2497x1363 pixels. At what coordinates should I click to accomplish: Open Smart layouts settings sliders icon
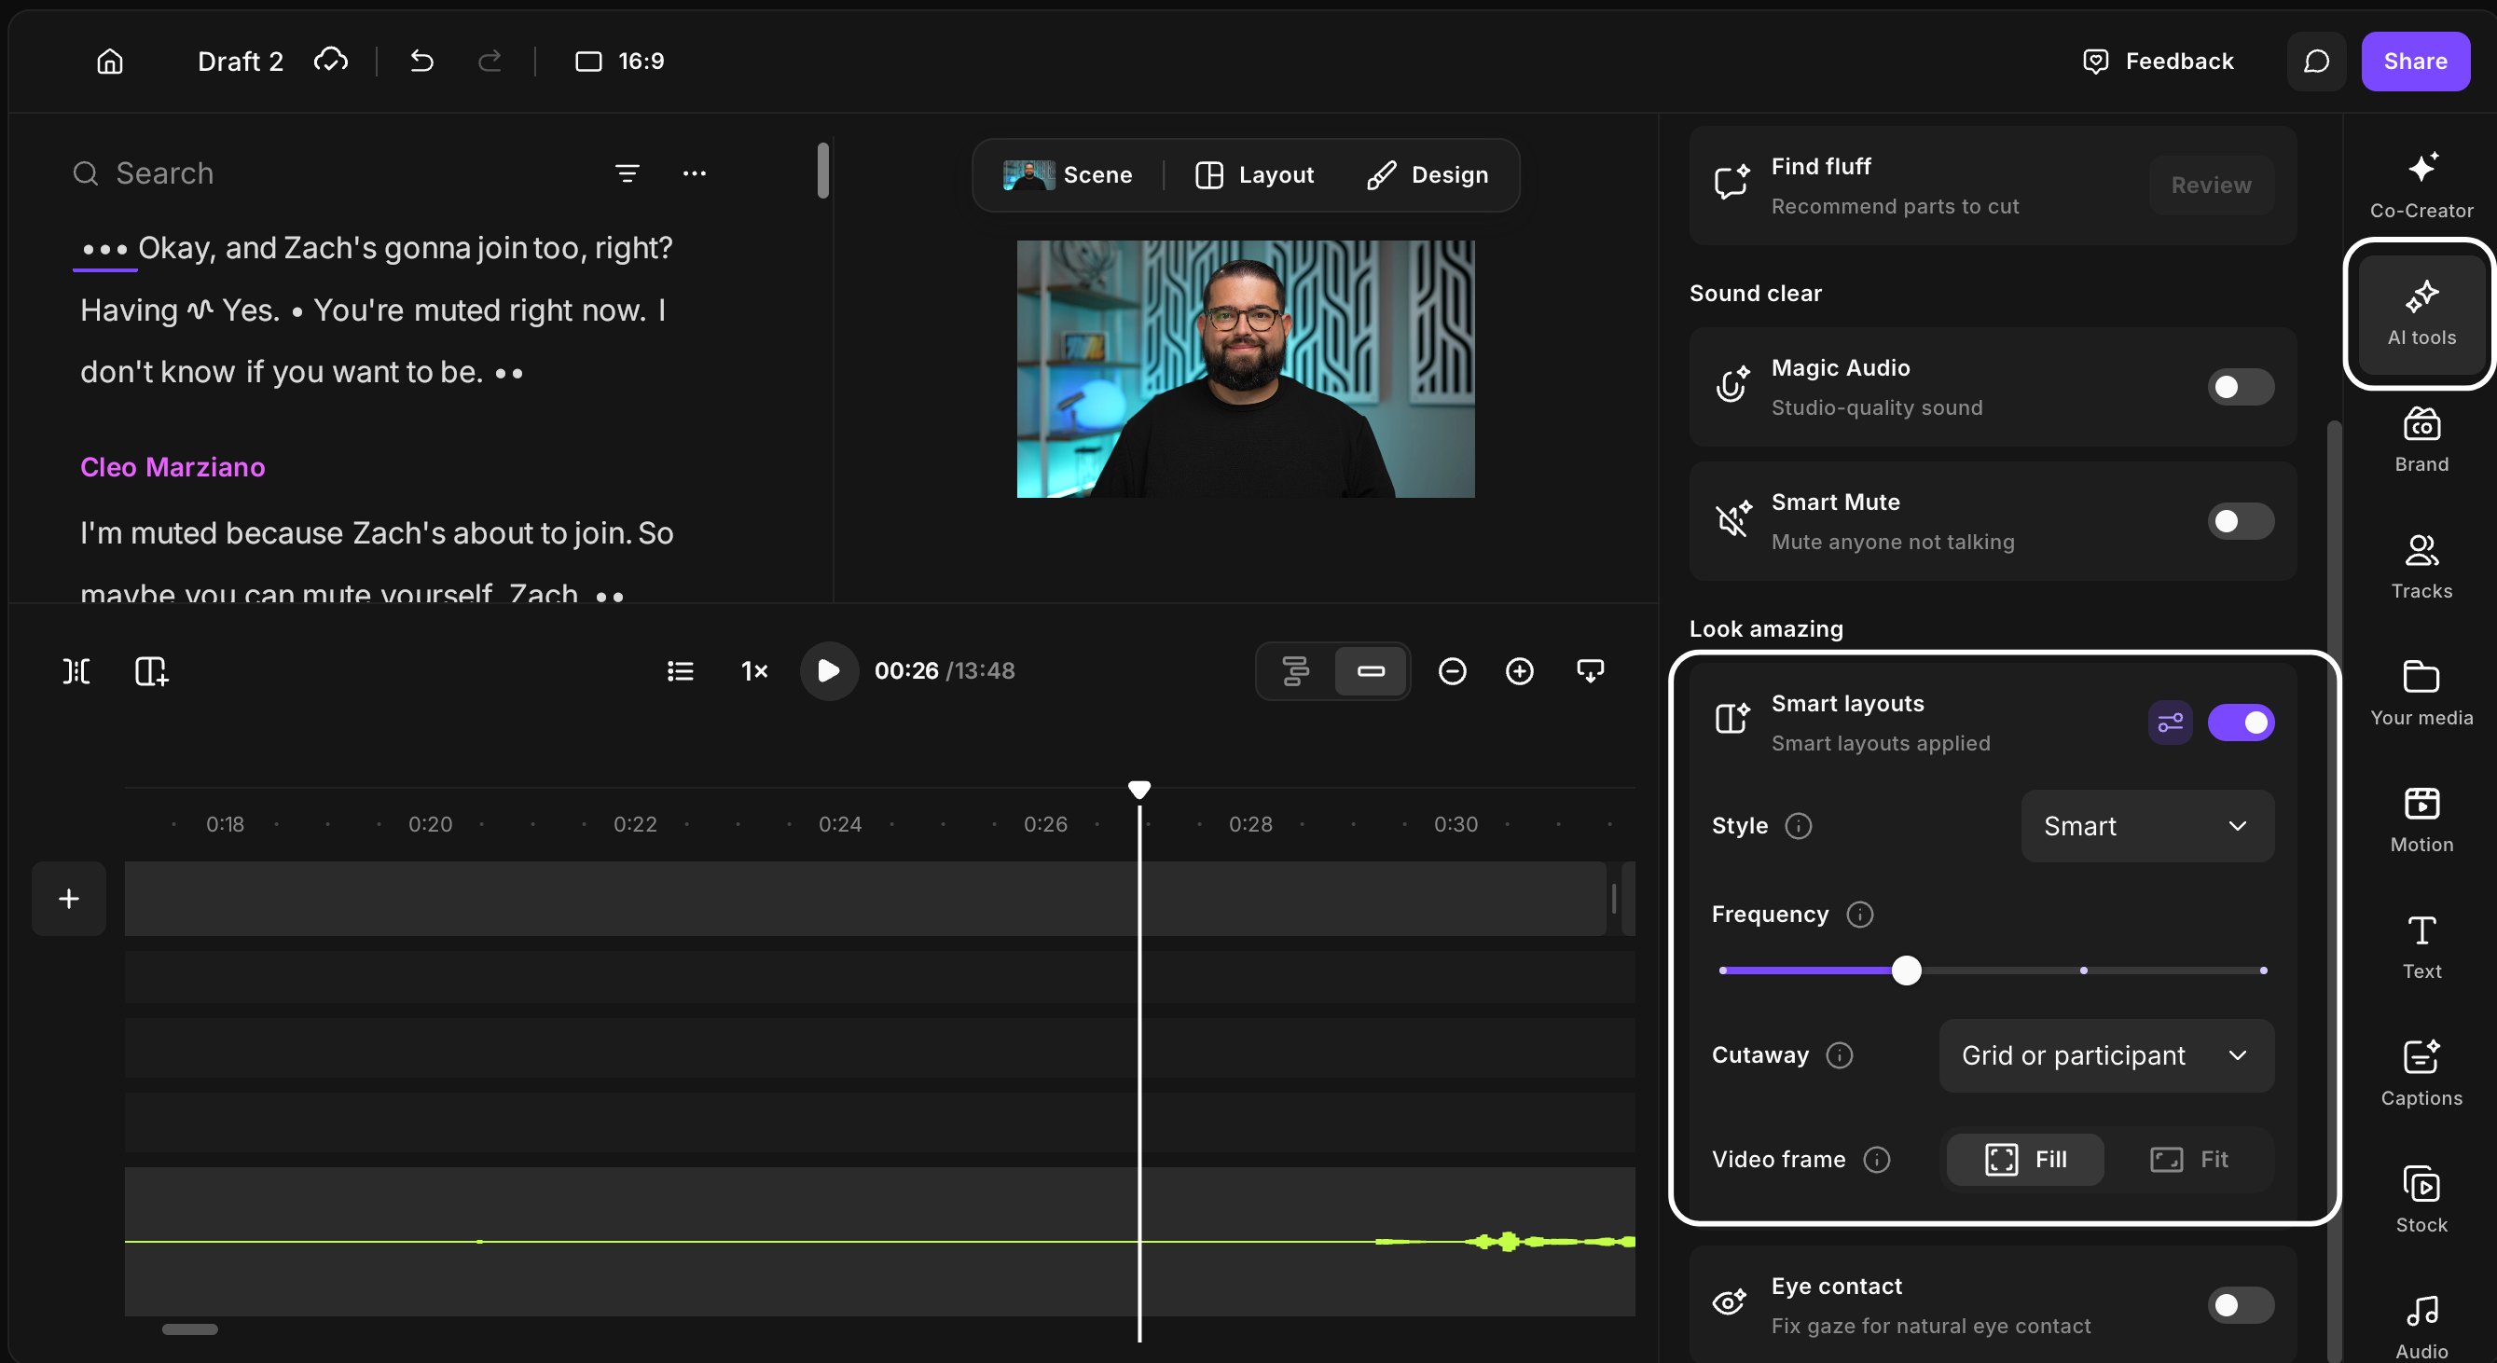tap(2170, 723)
